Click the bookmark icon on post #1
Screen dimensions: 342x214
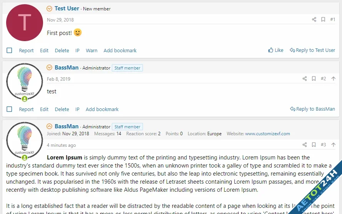point(323,20)
